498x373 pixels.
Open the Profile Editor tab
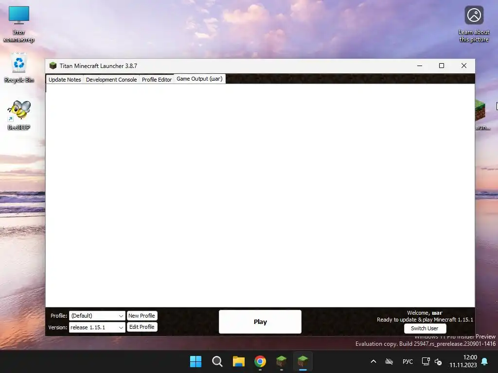coord(157,80)
